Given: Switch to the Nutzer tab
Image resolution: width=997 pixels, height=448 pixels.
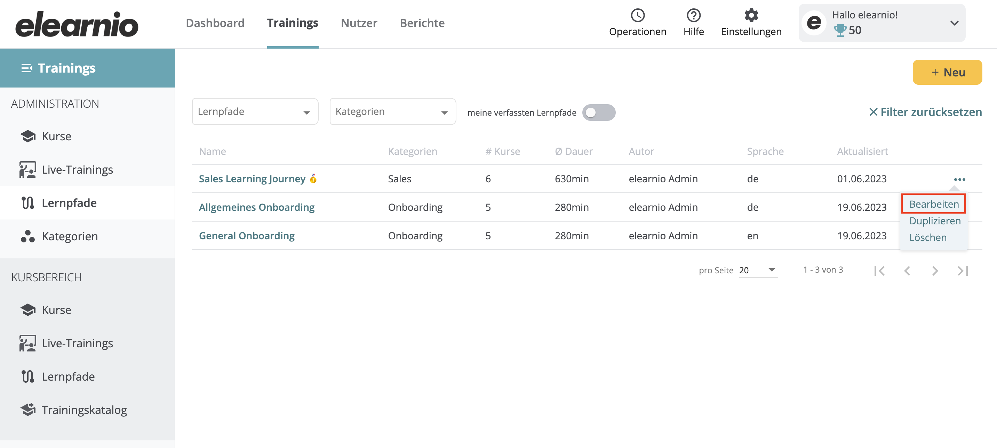Looking at the screenshot, I should pyautogui.click(x=359, y=23).
